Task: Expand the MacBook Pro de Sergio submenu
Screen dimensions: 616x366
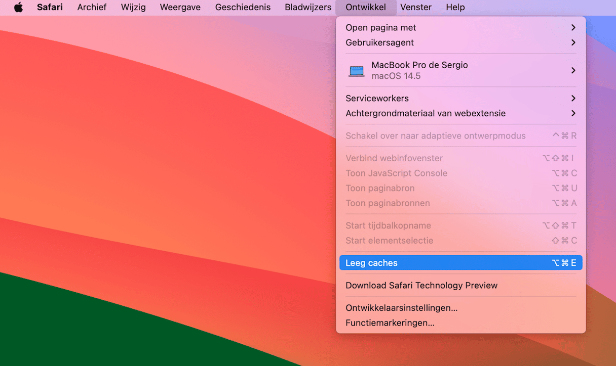Action: click(461, 71)
